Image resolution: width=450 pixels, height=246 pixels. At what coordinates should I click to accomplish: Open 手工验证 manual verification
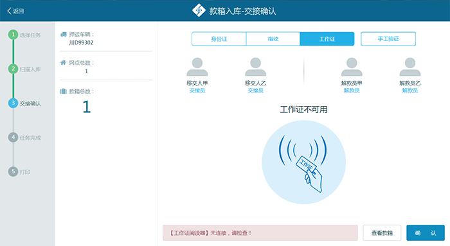[x=388, y=39]
